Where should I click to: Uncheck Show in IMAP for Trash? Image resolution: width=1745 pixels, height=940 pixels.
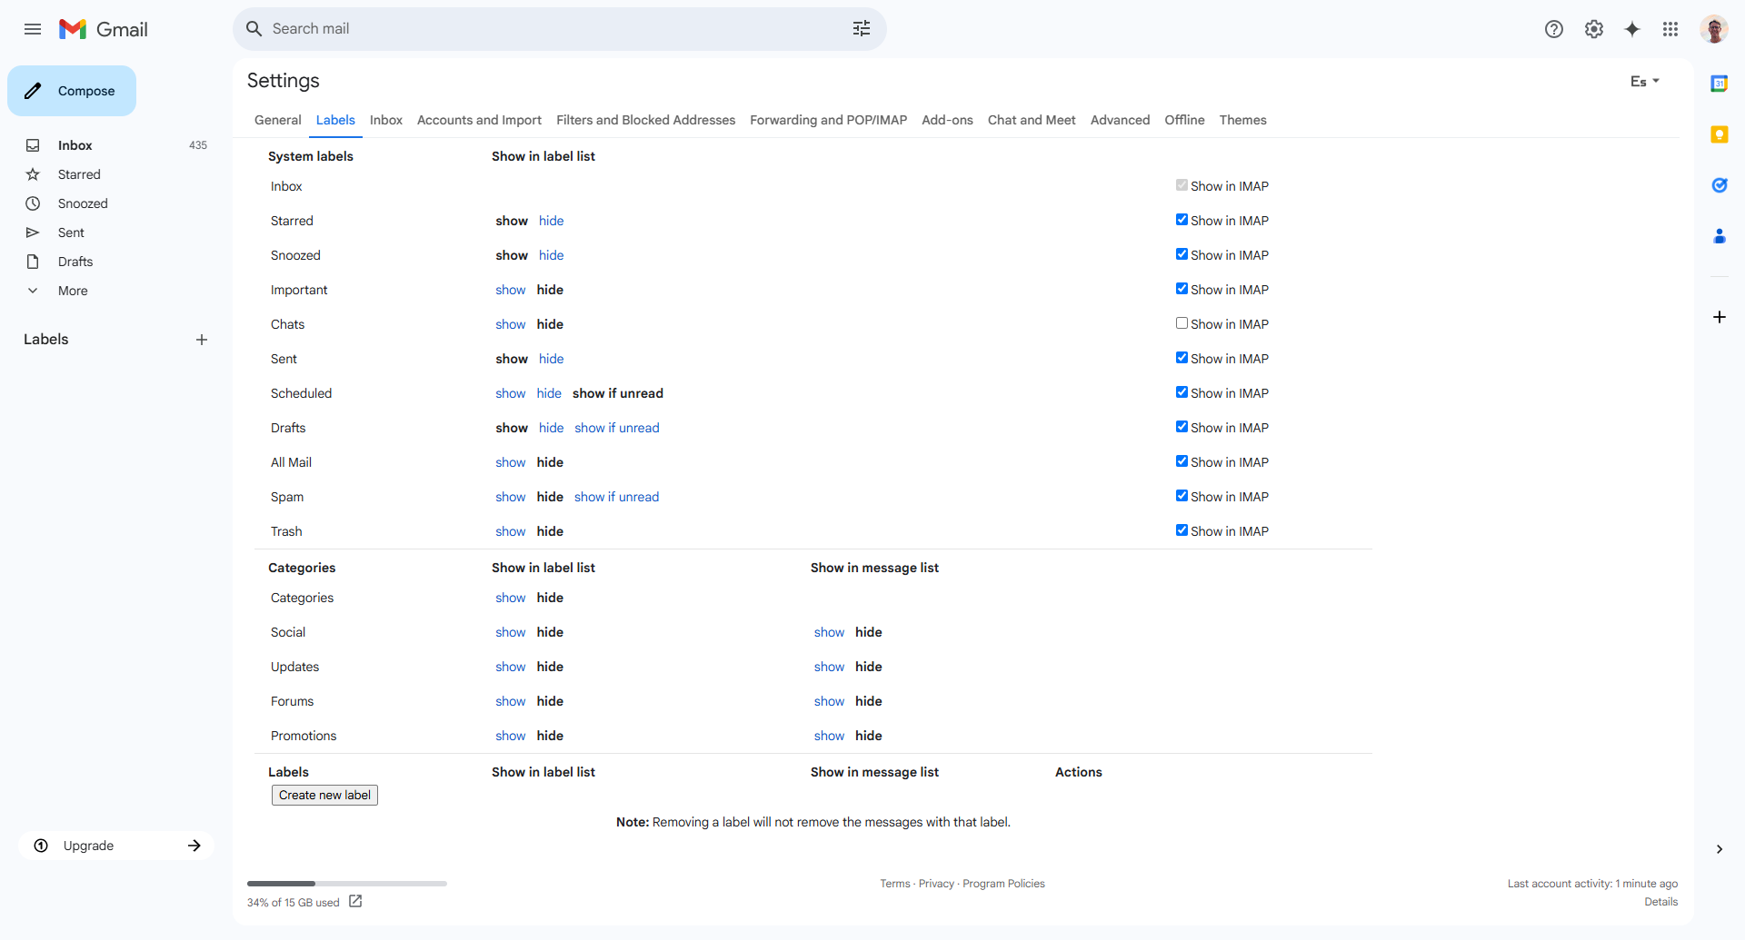point(1182,530)
